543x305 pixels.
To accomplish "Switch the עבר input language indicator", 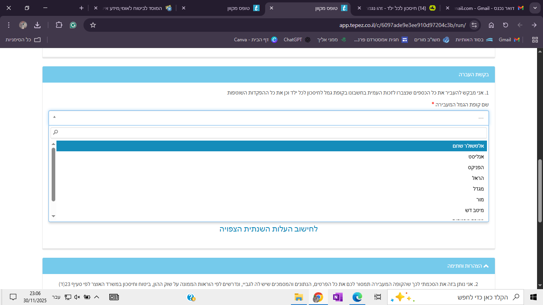I will tap(56, 297).
